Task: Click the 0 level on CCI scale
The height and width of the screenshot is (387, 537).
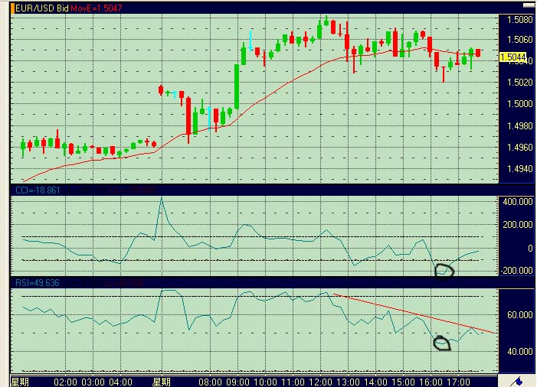Action: click(530, 249)
